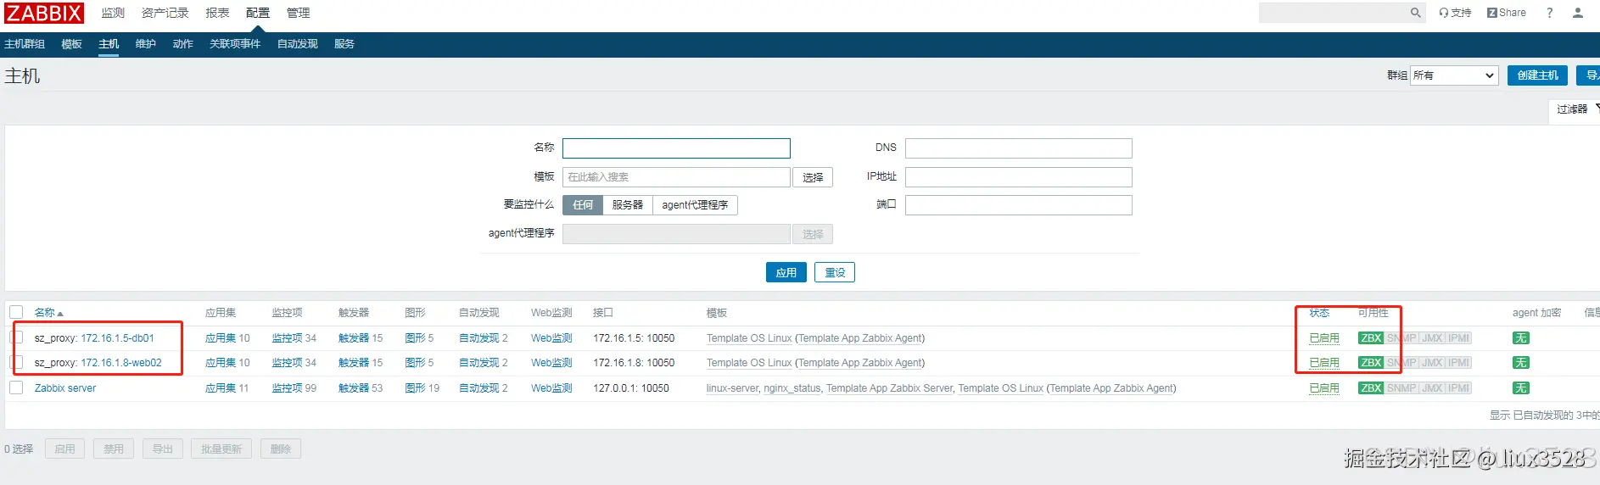Go to 模板 submenu
The width and height of the screenshot is (1600, 485).
tap(71, 44)
